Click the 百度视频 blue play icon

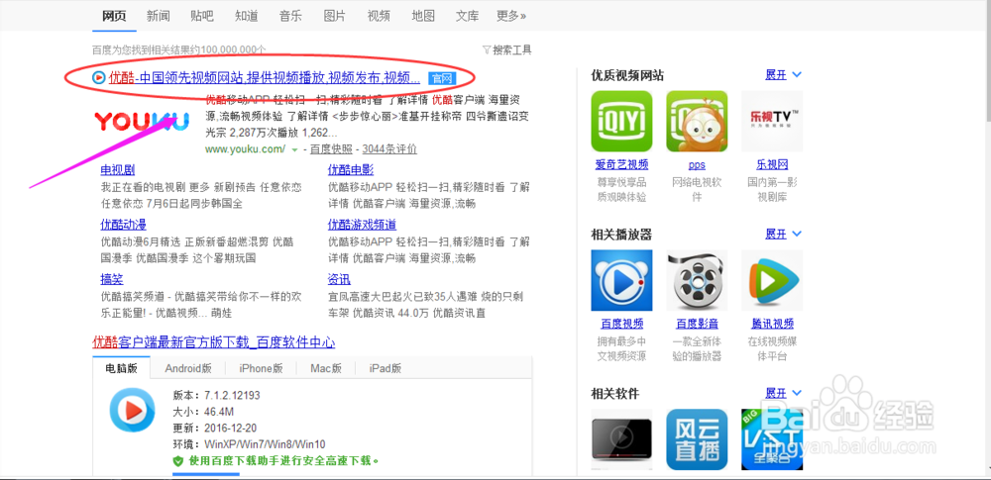point(621,280)
